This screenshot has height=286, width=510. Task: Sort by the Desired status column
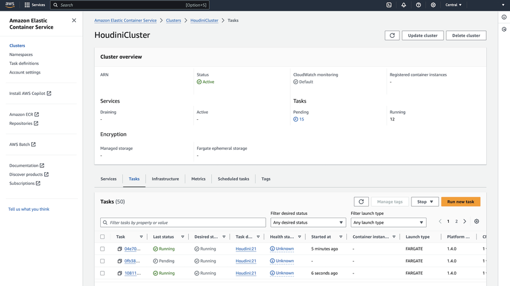point(224,237)
